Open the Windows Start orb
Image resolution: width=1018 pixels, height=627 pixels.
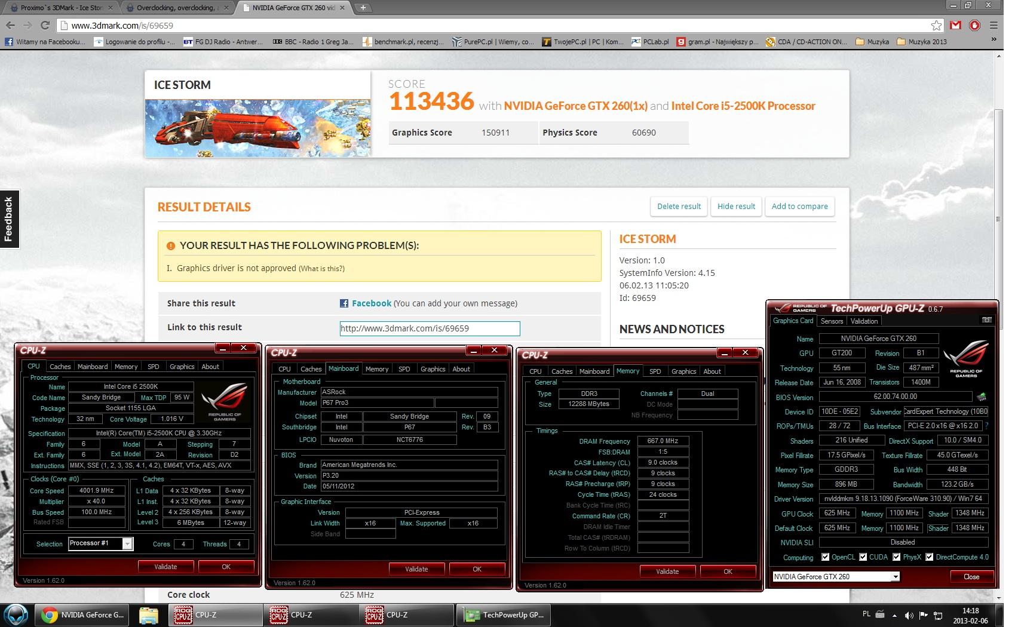coord(16,614)
